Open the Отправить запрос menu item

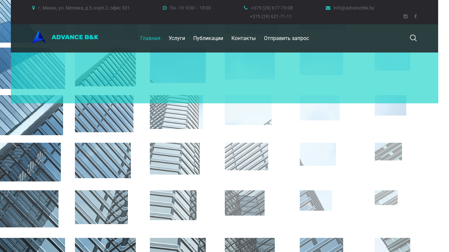click(x=286, y=38)
